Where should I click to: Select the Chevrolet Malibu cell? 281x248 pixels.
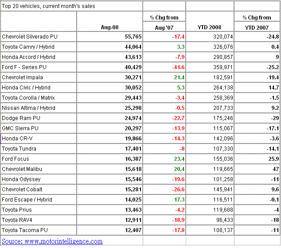[x=39, y=169]
